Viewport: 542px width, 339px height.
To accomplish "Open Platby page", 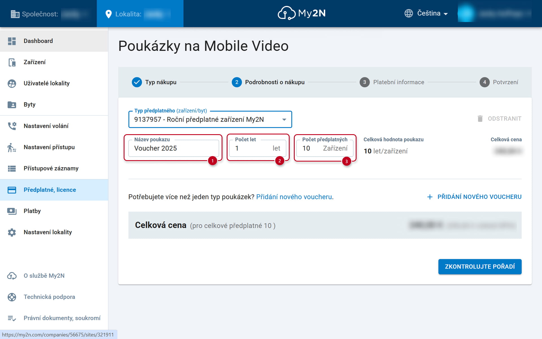I will point(54,211).
